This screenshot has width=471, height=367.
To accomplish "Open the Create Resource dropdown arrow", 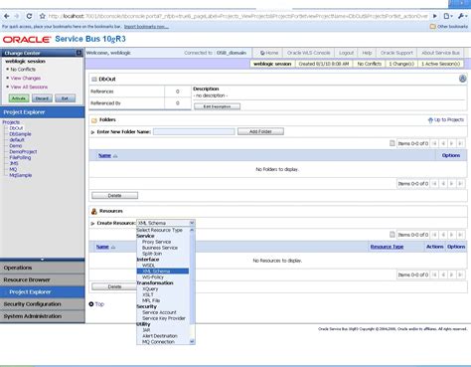I will [x=192, y=223].
